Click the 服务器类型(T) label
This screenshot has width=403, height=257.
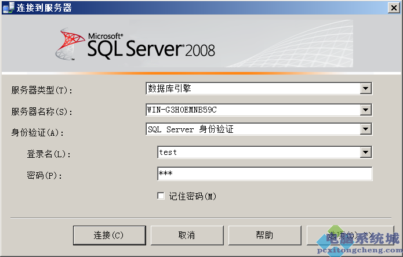click(x=42, y=91)
